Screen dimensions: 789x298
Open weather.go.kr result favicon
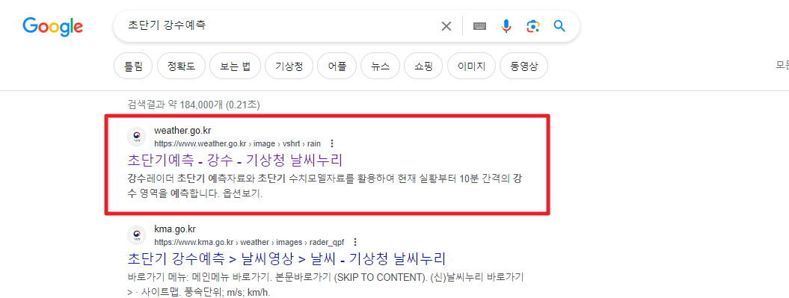(x=136, y=137)
